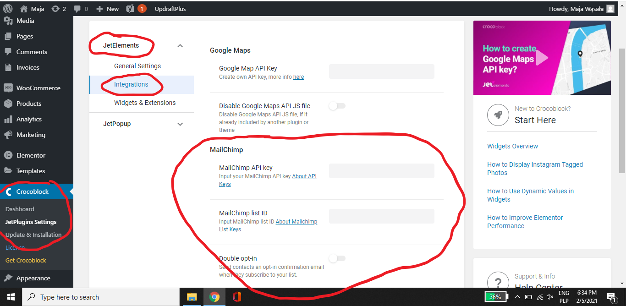Click the Analytics bar chart icon
Screen dimensions: 626x306
[x=8, y=119]
